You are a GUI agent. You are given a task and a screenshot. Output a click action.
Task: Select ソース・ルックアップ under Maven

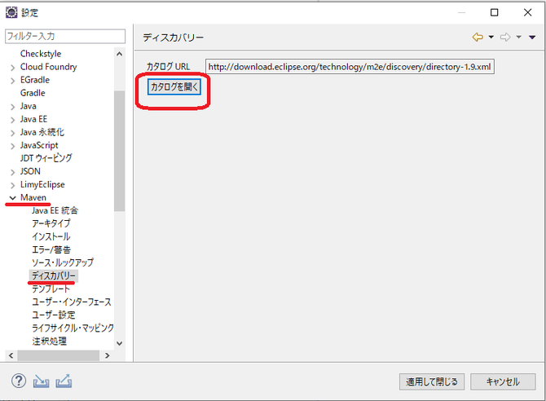click(x=63, y=262)
